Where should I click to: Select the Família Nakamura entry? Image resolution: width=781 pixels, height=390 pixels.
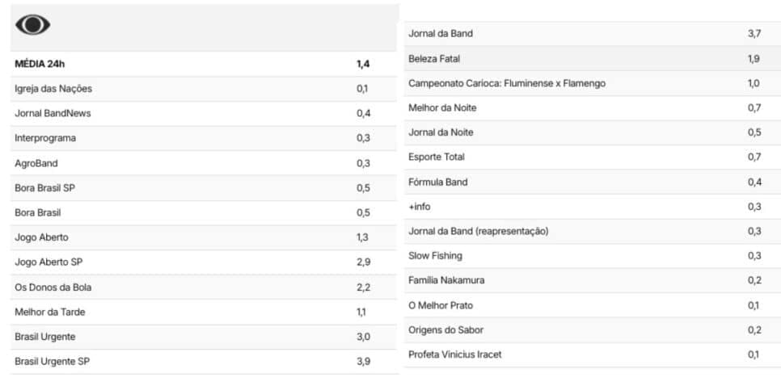click(593, 280)
